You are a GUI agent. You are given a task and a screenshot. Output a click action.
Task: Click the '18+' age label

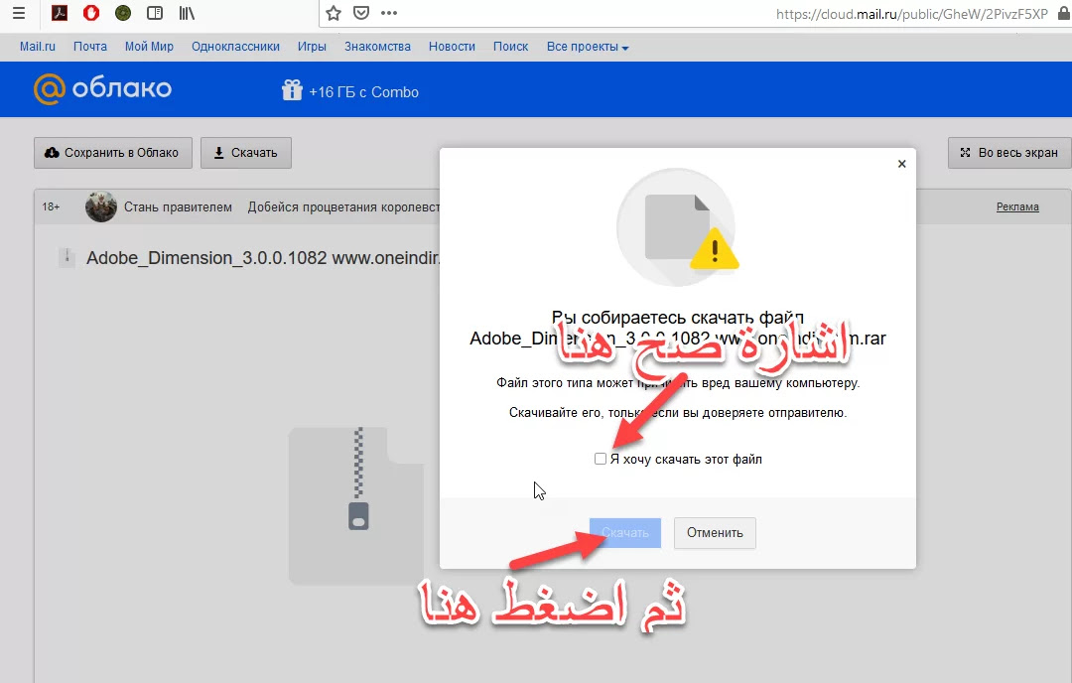tap(51, 207)
